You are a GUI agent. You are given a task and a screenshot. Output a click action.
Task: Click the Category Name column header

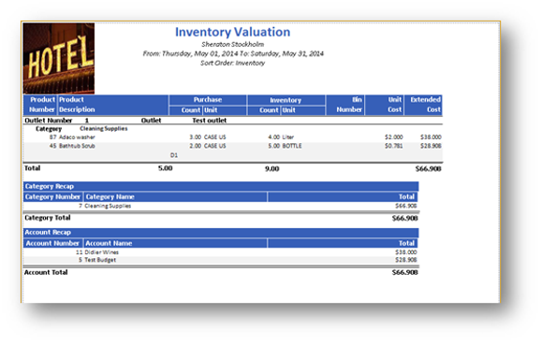(175, 197)
